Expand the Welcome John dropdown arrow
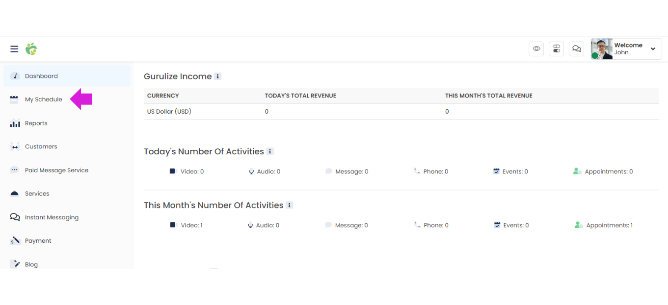Viewport: 668px width, 305px height. (653, 49)
